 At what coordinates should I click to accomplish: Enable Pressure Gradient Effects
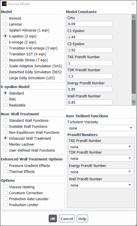click(x=5, y=166)
